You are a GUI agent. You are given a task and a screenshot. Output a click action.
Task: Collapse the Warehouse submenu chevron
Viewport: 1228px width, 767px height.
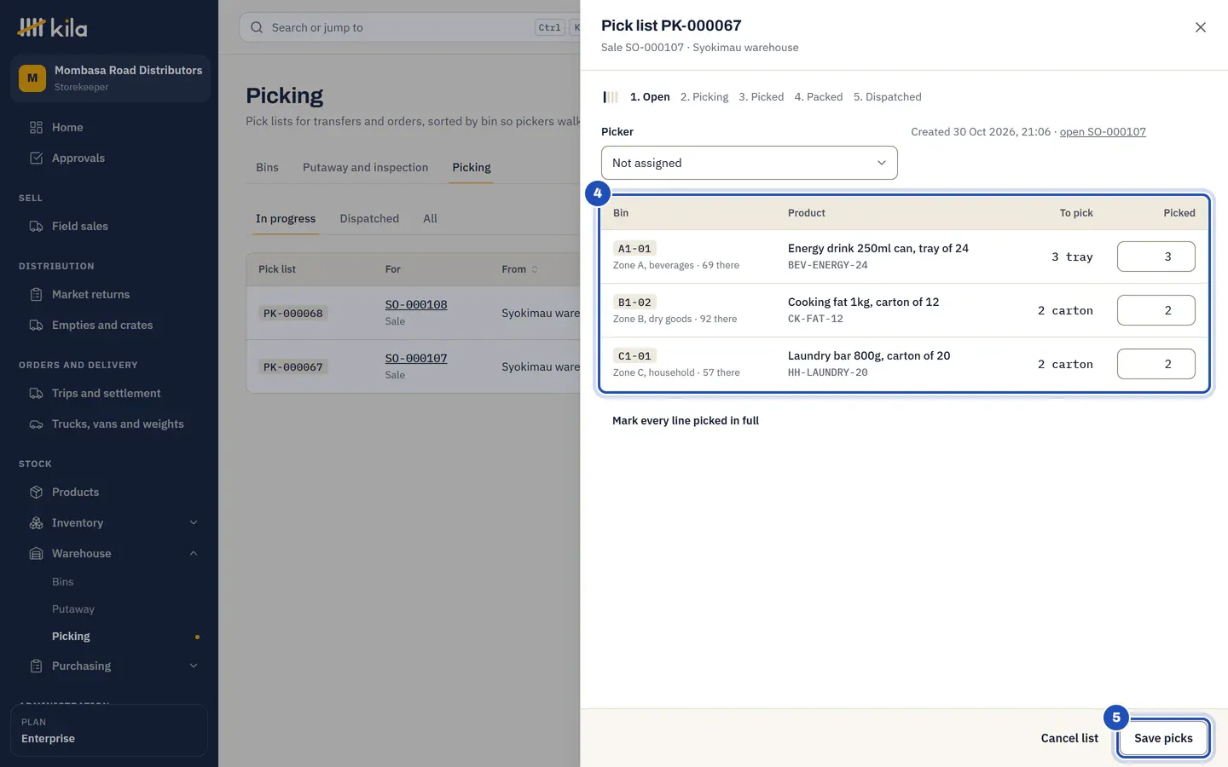194,553
